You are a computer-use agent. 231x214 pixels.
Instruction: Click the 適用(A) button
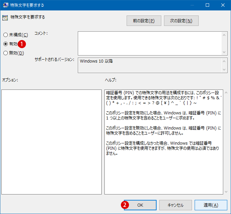211,205
